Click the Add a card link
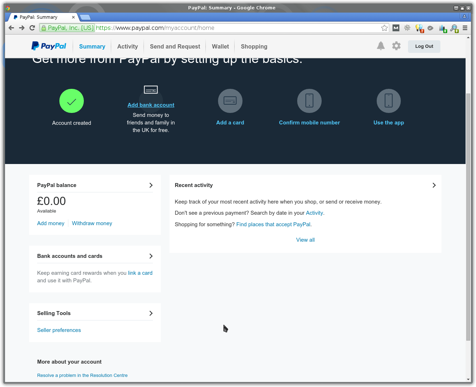This screenshot has height=387, width=476. pyautogui.click(x=230, y=123)
